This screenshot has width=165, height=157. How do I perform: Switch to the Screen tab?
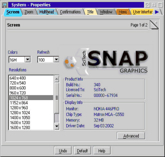pos(13,12)
